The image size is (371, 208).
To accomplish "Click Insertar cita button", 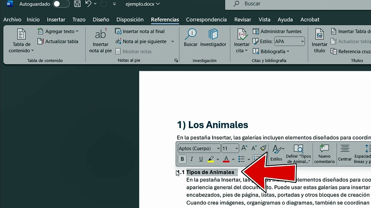I will tap(242, 41).
